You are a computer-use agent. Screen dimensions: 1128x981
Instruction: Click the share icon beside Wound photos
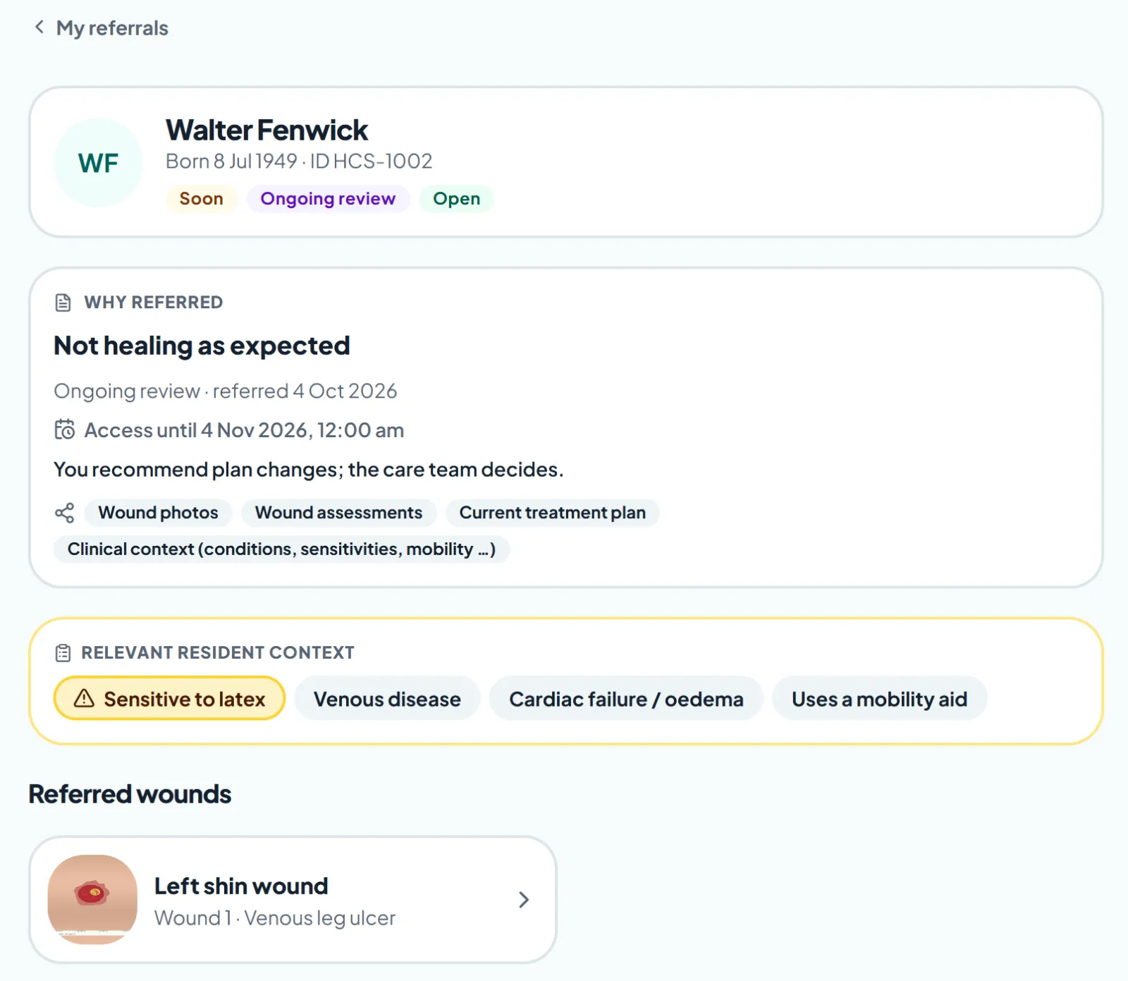pyautogui.click(x=64, y=513)
